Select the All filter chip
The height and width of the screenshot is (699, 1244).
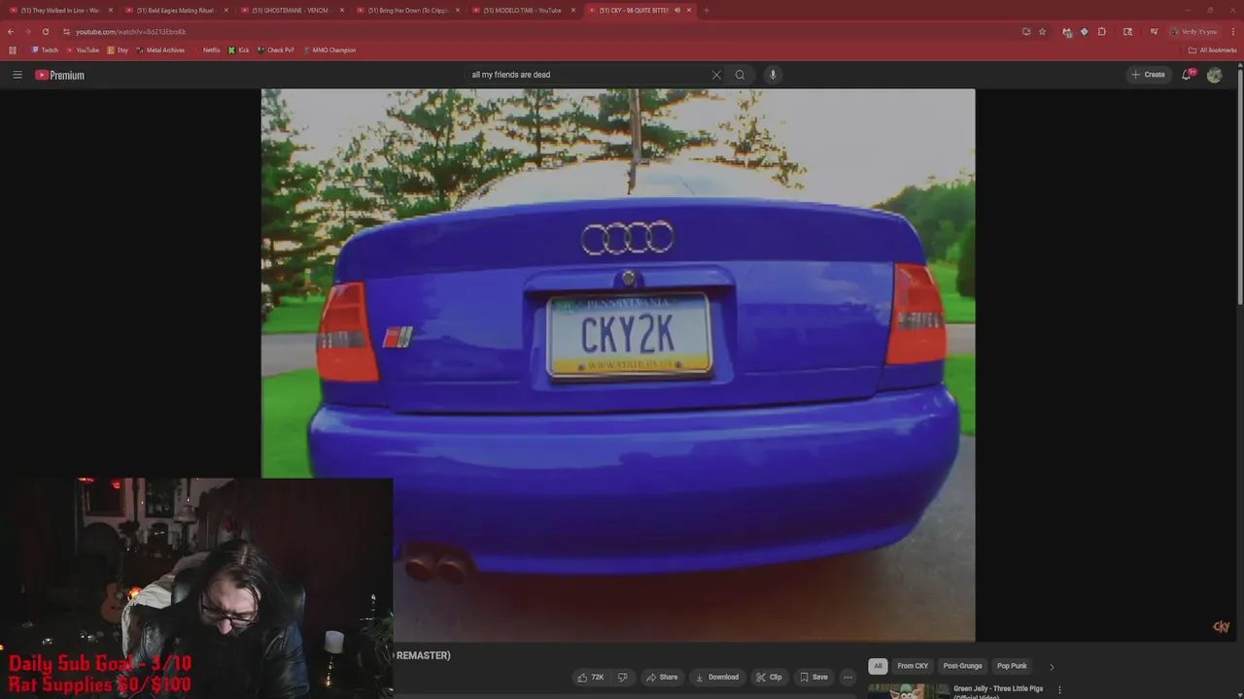tap(878, 666)
